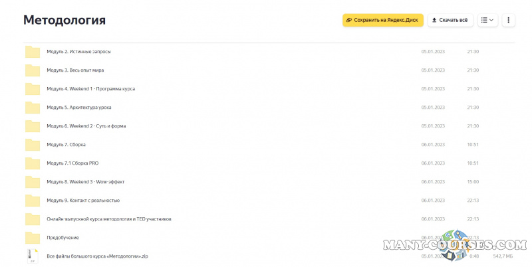Click the Предобучение folder icon
The height and width of the screenshot is (267, 532).
coord(33,238)
